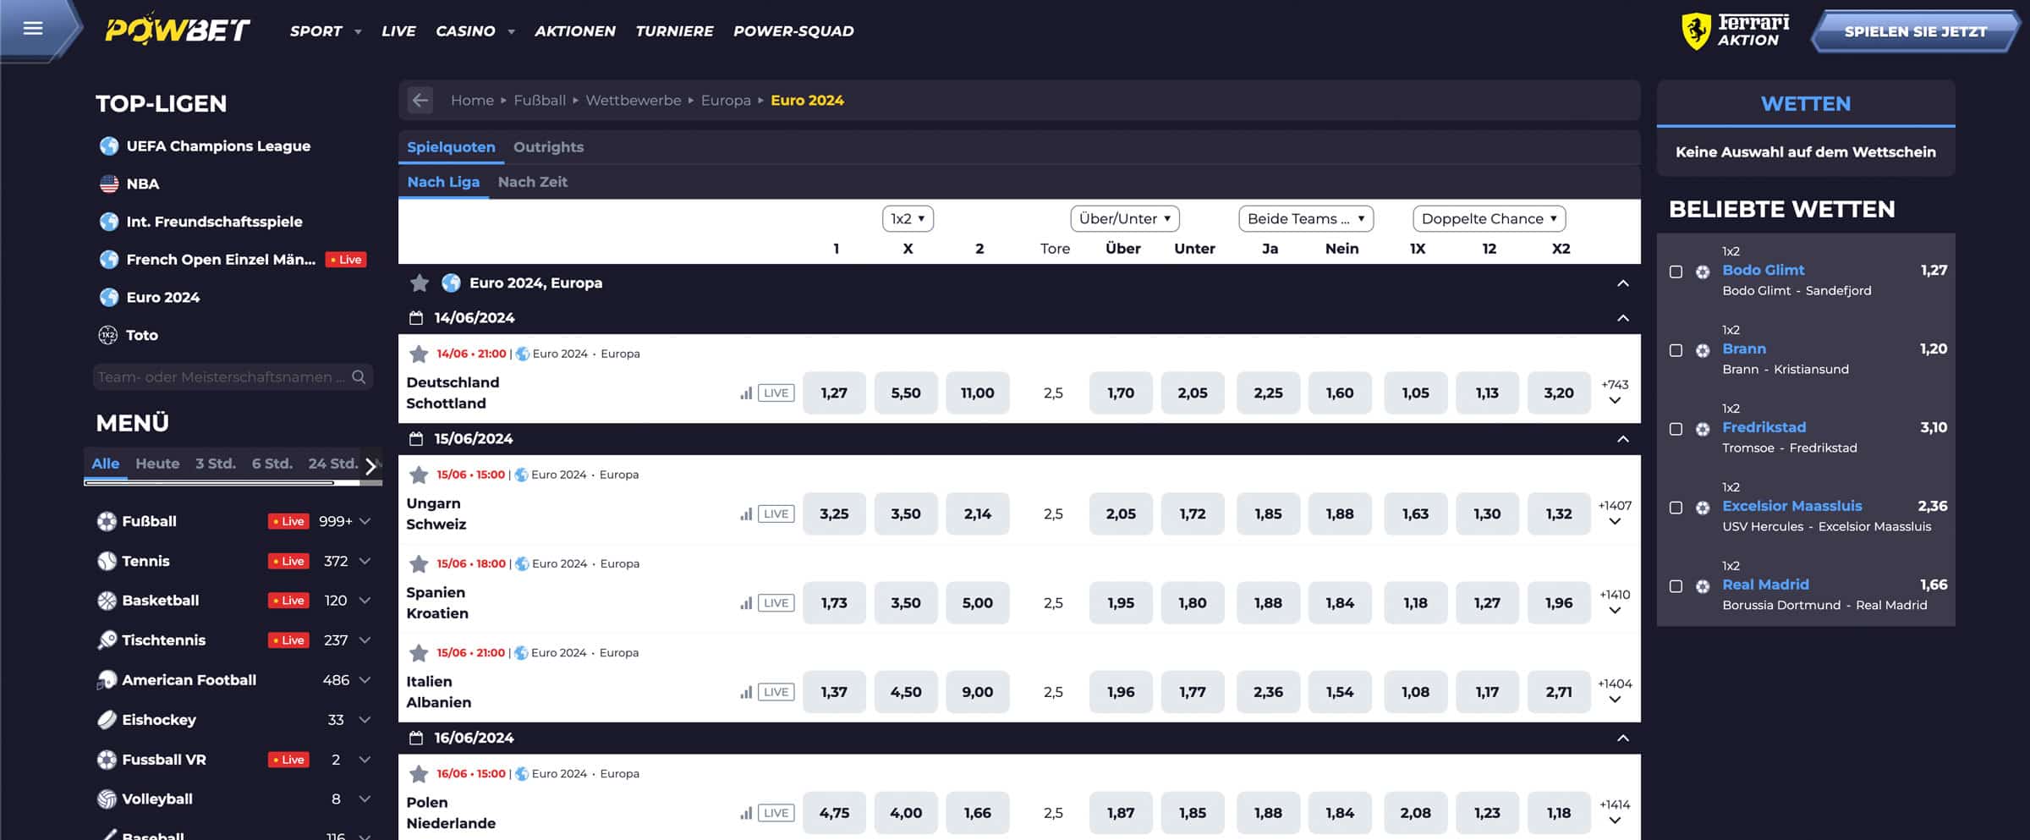
Task: Check the Bodo Glimt bet checkbox
Action: click(x=1676, y=272)
